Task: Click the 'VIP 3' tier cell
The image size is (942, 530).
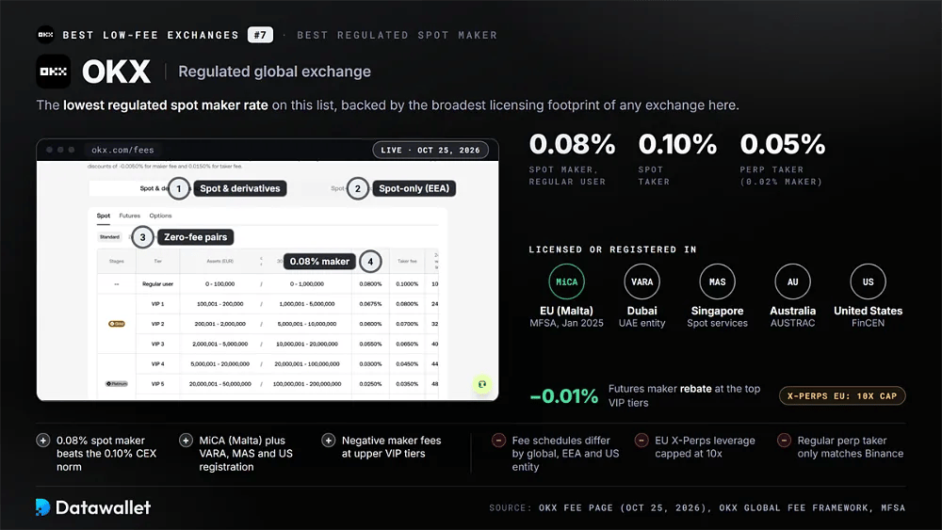Action: [157, 344]
